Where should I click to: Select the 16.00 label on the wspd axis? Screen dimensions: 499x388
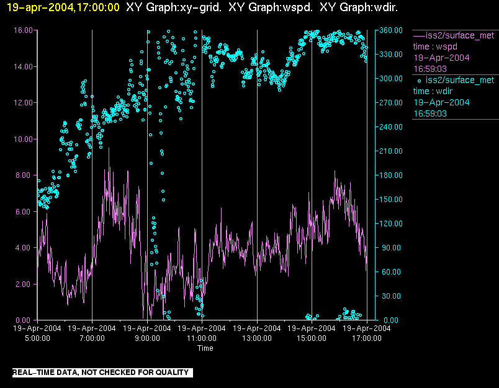click(x=23, y=30)
